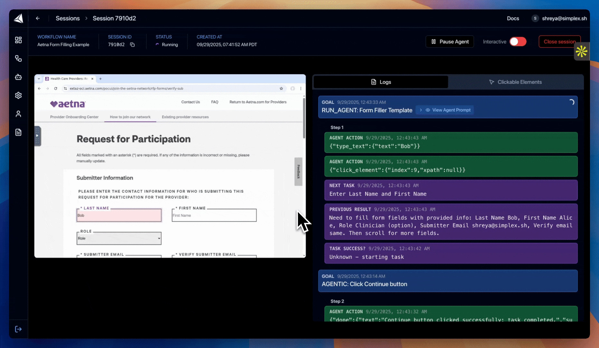Viewport: 599px width, 348px height.
Task: Expand View Agent Prompt
Action: (x=445, y=110)
